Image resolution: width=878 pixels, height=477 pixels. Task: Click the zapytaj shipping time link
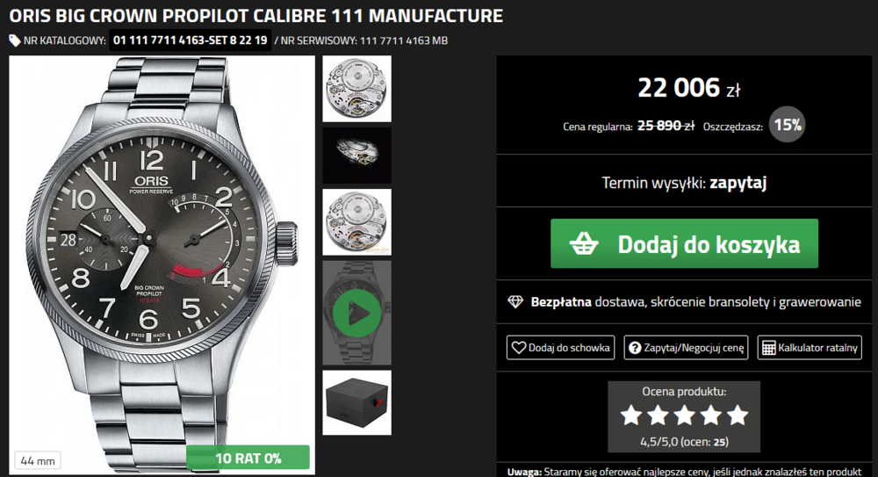click(x=738, y=184)
